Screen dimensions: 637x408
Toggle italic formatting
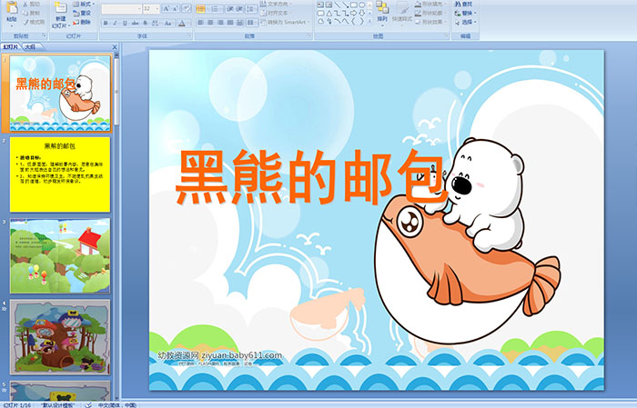[x=116, y=23]
